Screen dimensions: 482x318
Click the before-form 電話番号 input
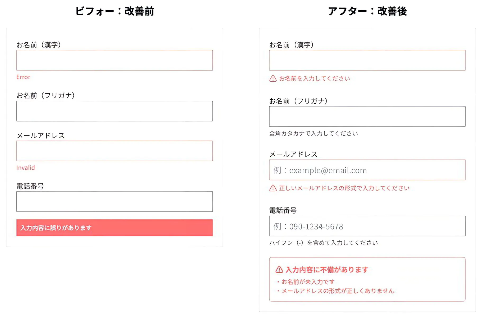click(x=114, y=201)
